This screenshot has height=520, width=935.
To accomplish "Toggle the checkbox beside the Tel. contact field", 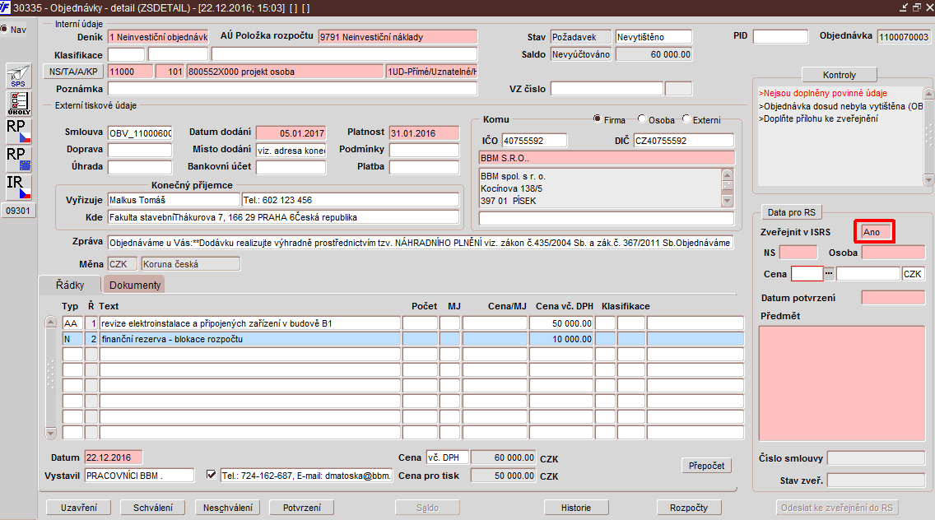I will click(x=211, y=475).
